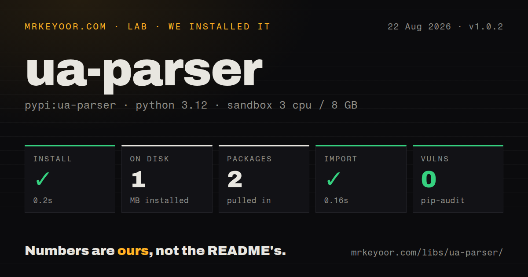Click the header "MRKEYOOR.COM · LAB · WE INSTALLED IT"

coord(147,27)
